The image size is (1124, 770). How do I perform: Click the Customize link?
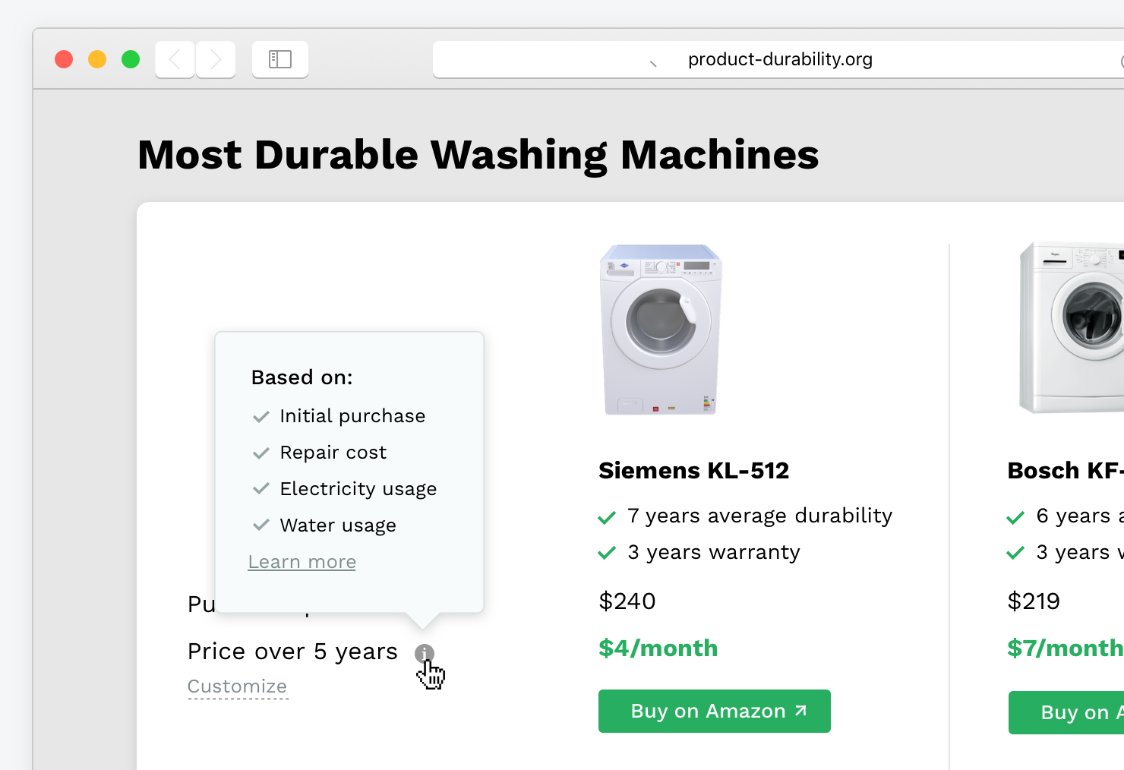238,686
